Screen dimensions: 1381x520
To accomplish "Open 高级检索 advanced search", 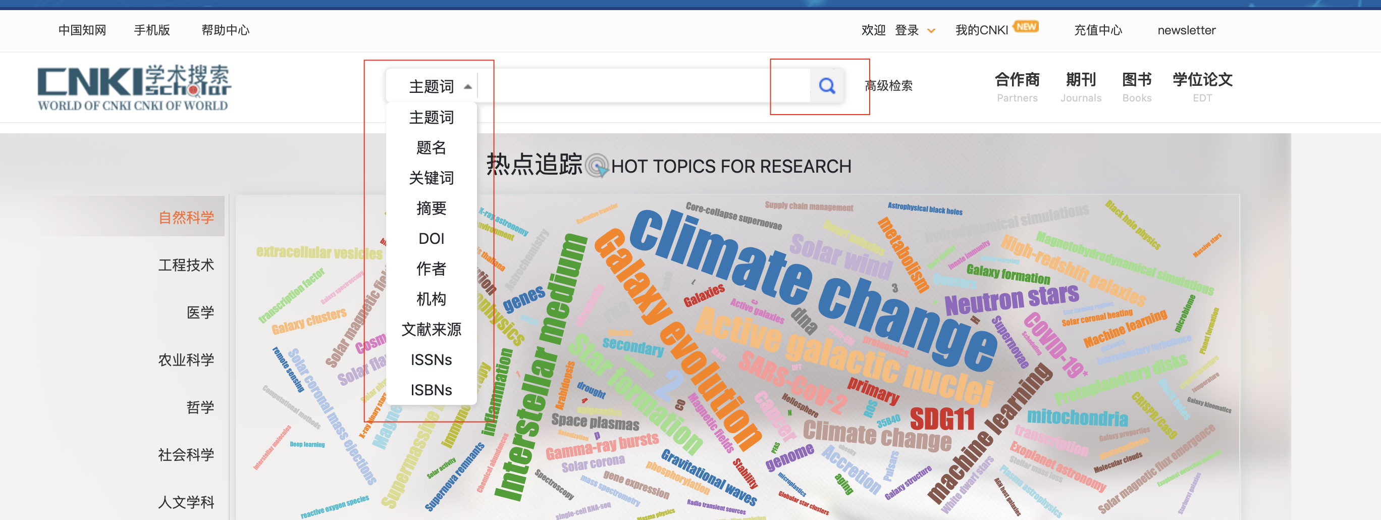I will click(888, 86).
